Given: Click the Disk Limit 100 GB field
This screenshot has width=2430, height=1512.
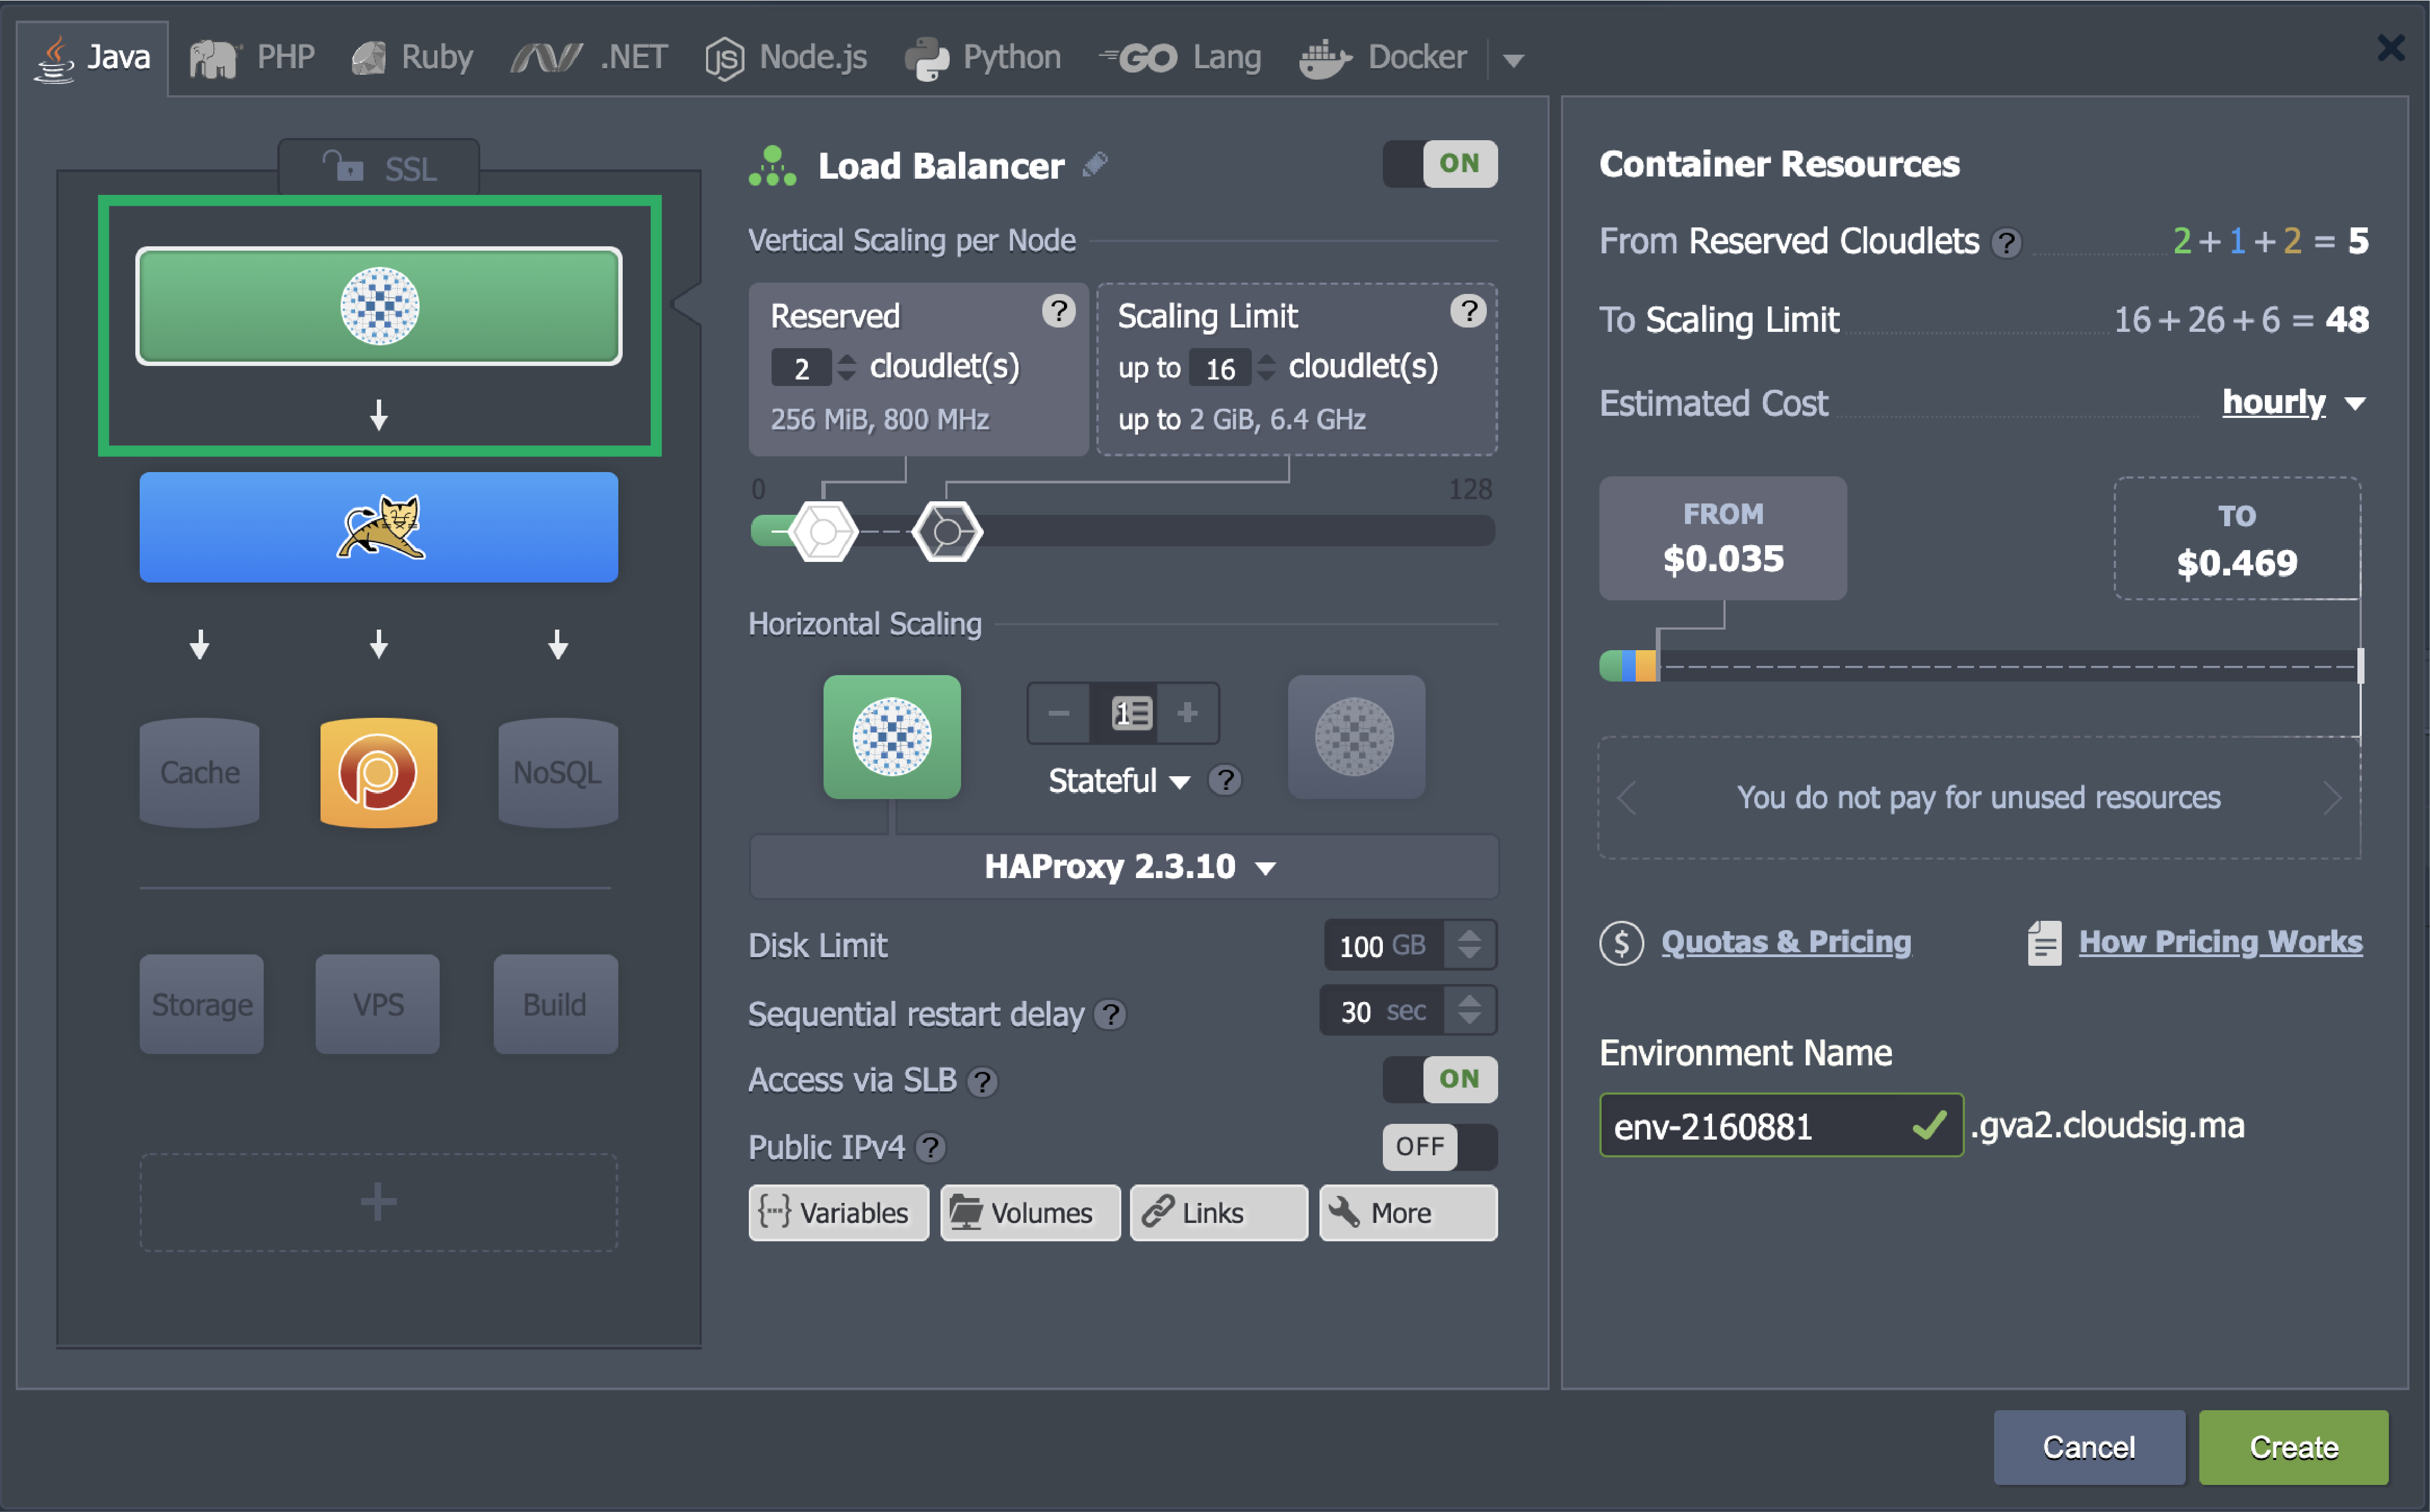Looking at the screenshot, I should pos(1383,946).
